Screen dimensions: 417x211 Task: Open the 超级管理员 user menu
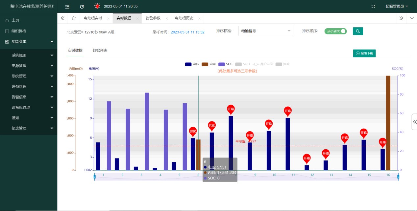pos(397,6)
